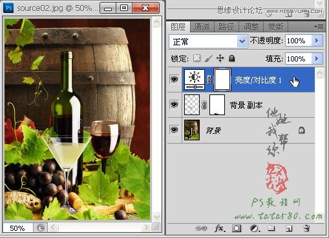Click document vertical scrollbar down arrow

pyautogui.click(x=156, y=216)
